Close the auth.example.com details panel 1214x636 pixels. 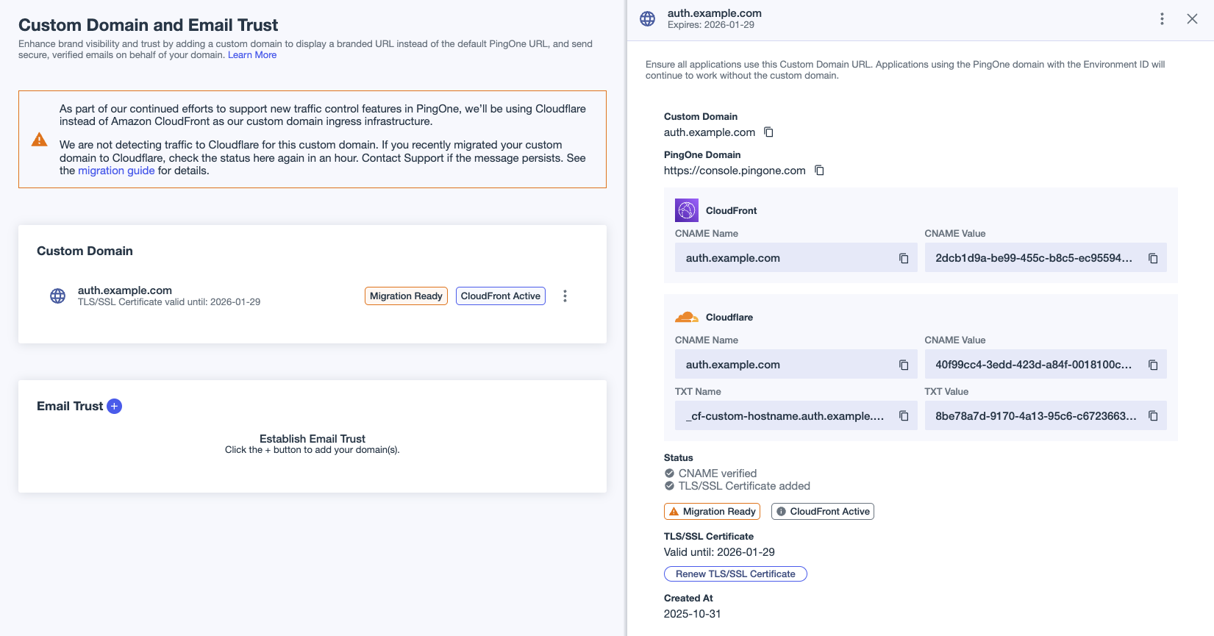(1192, 19)
